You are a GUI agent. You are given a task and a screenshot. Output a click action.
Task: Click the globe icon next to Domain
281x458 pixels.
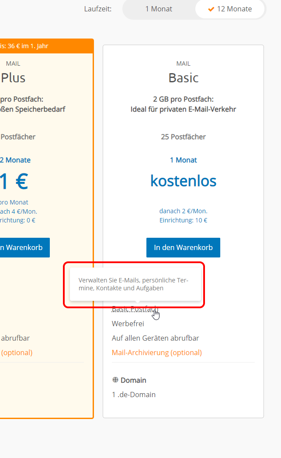point(115,380)
